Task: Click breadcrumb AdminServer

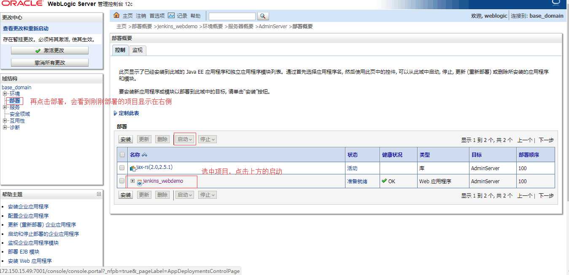Action: [272, 26]
